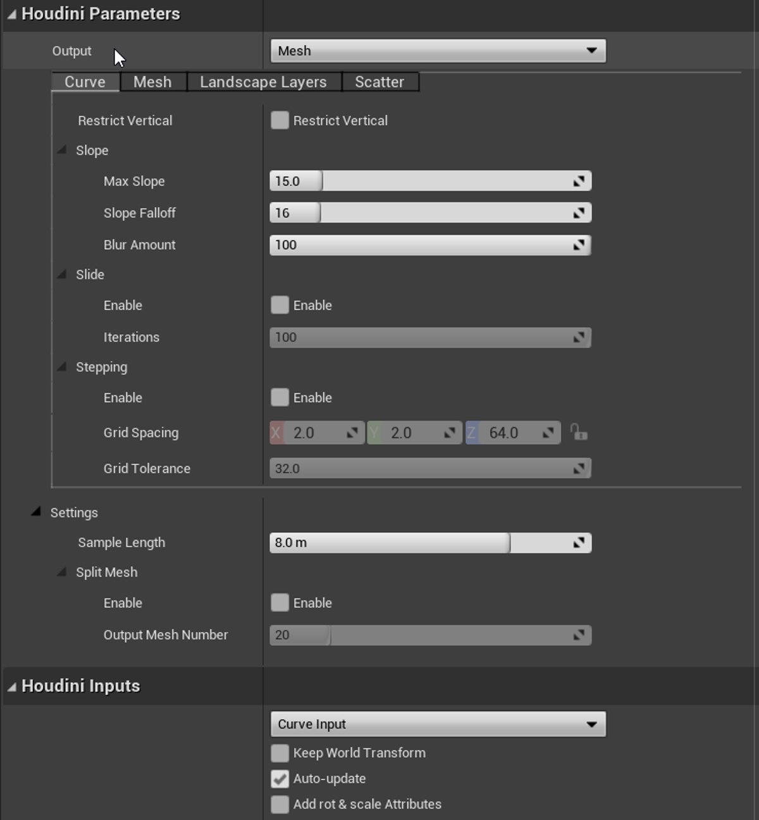759x820 pixels.
Task: Click the Grid Tolerance expand arrow icon
Action: (579, 468)
